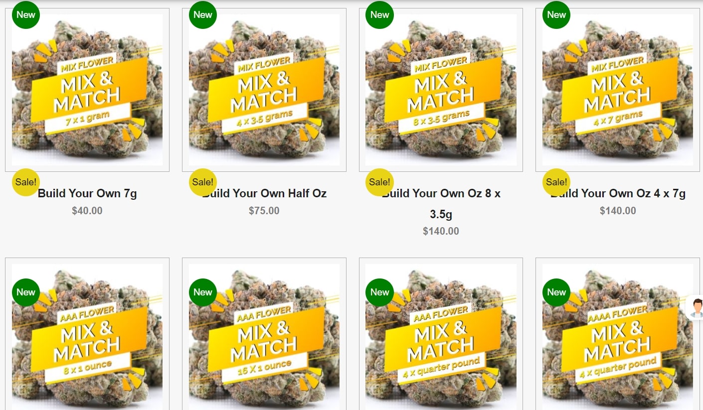Open the Build Your Own Oz 8 x 3.5g link

tap(441, 204)
